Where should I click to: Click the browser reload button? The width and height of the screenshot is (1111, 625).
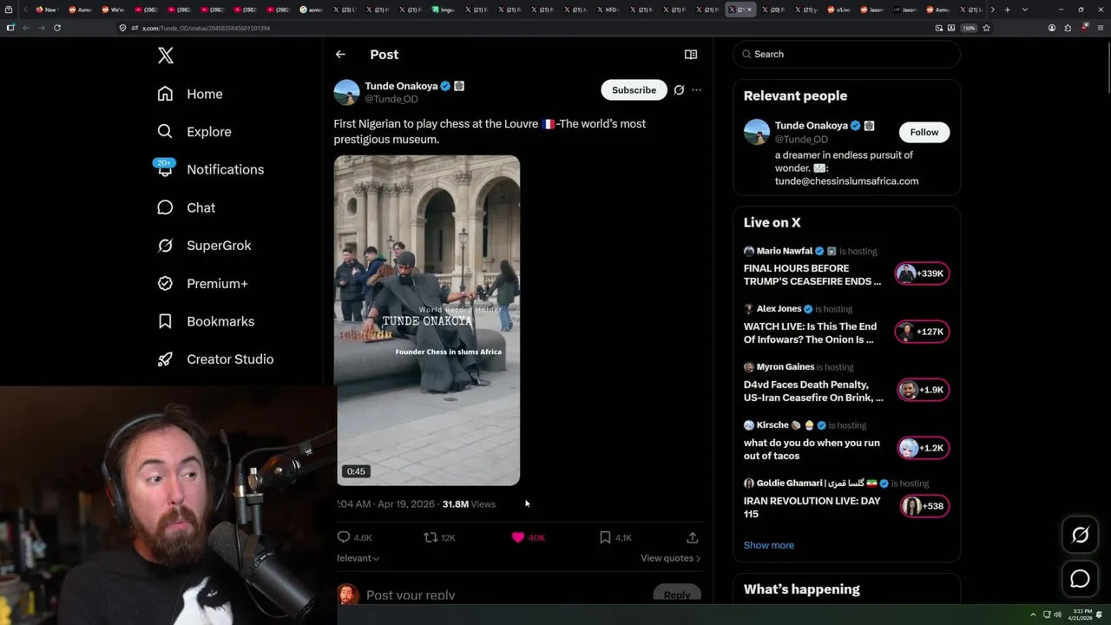[x=57, y=28]
